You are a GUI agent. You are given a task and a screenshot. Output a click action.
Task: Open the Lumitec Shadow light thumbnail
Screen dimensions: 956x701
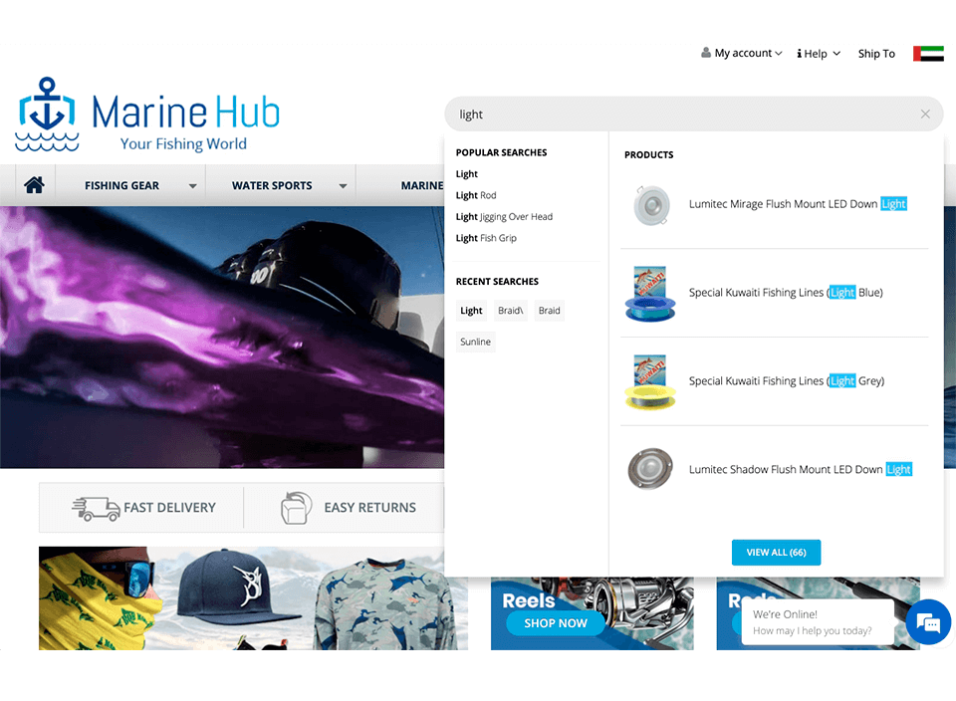coord(651,469)
